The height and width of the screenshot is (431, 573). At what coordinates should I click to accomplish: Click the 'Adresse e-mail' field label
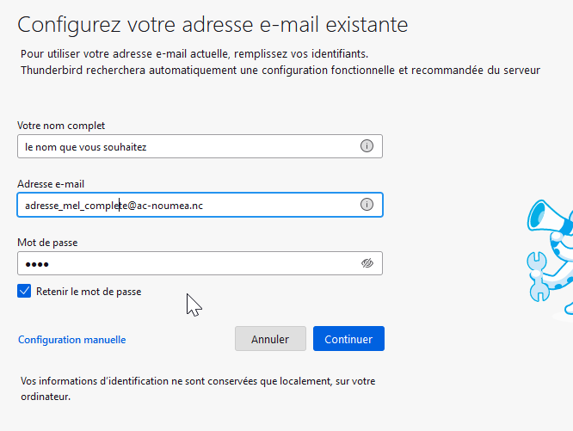click(x=51, y=184)
